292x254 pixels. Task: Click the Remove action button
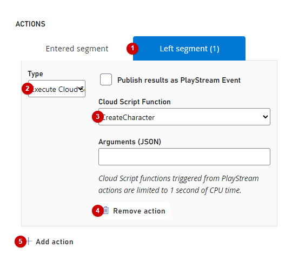click(x=134, y=211)
